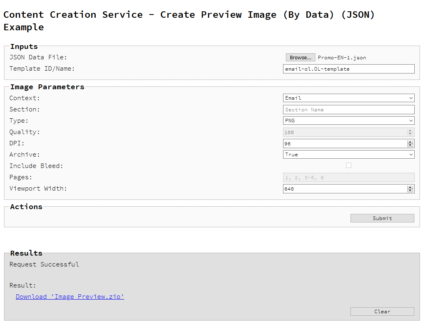The height and width of the screenshot is (325, 424).
Task: Click the Section Name input field
Action: coord(348,110)
